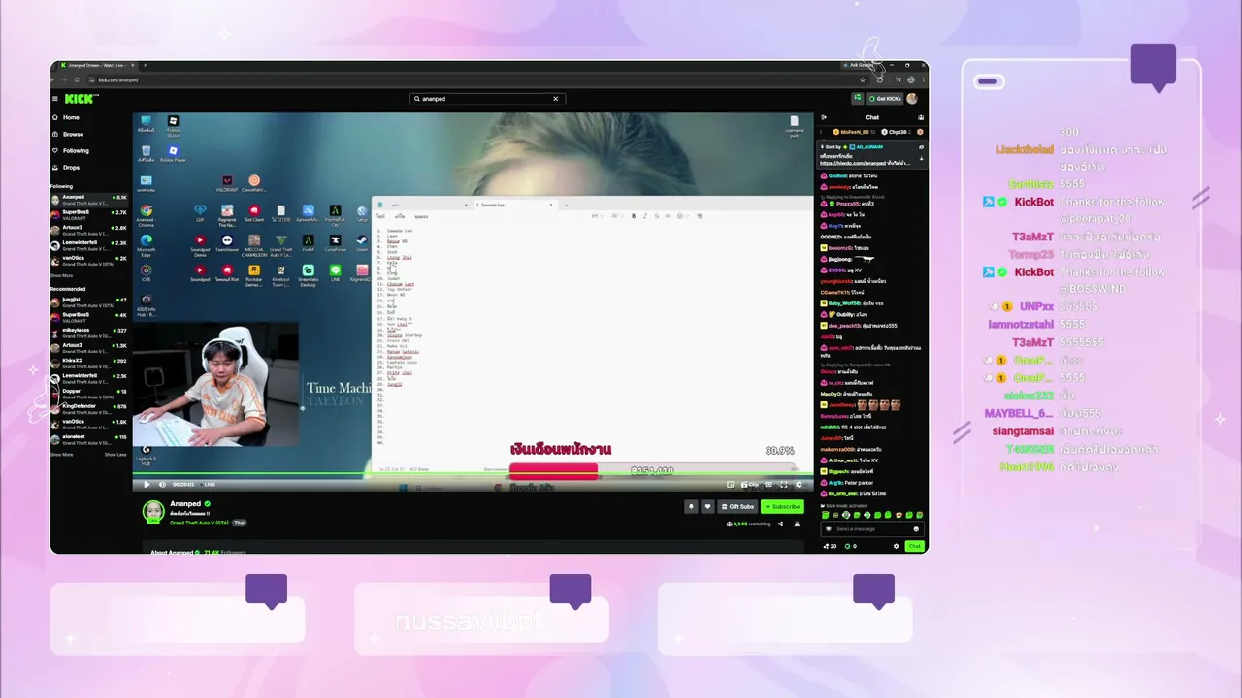Screen dimensions: 1242x698
Task: Select vanOtica channel in Following list
Action: 90,260
